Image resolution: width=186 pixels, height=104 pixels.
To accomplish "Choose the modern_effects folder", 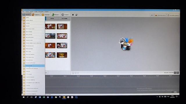I will coord(34,20).
